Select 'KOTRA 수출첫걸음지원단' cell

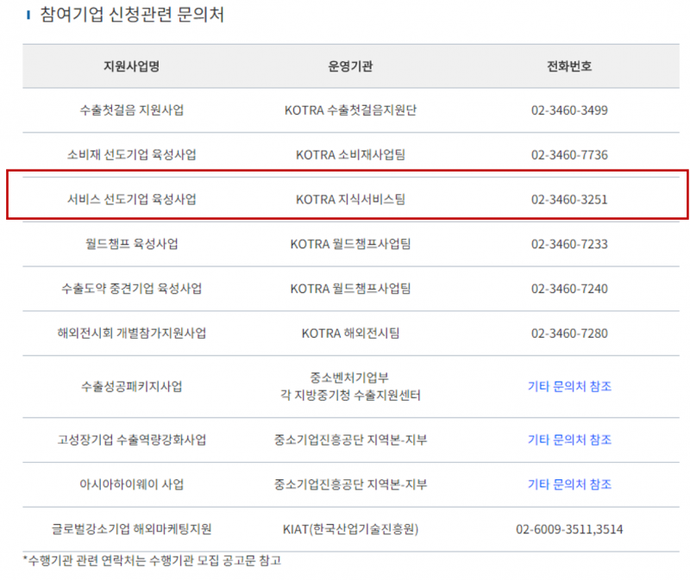click(x=350, y=110)
